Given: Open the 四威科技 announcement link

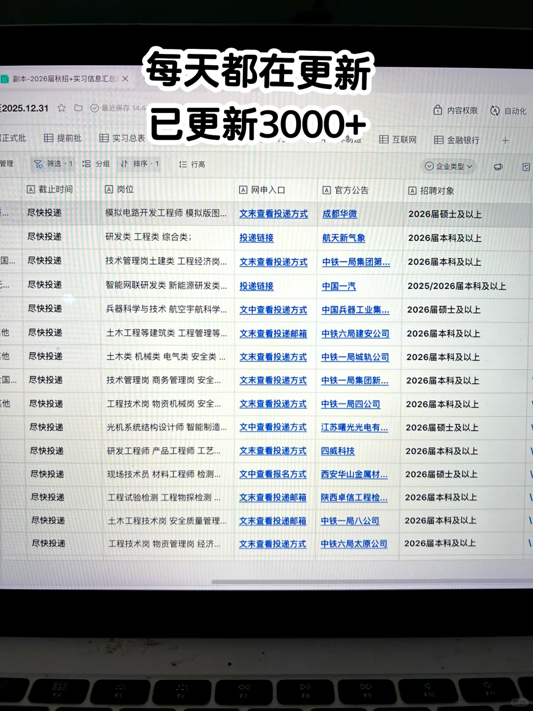Looking at the screenshot, I should (338, 451).
